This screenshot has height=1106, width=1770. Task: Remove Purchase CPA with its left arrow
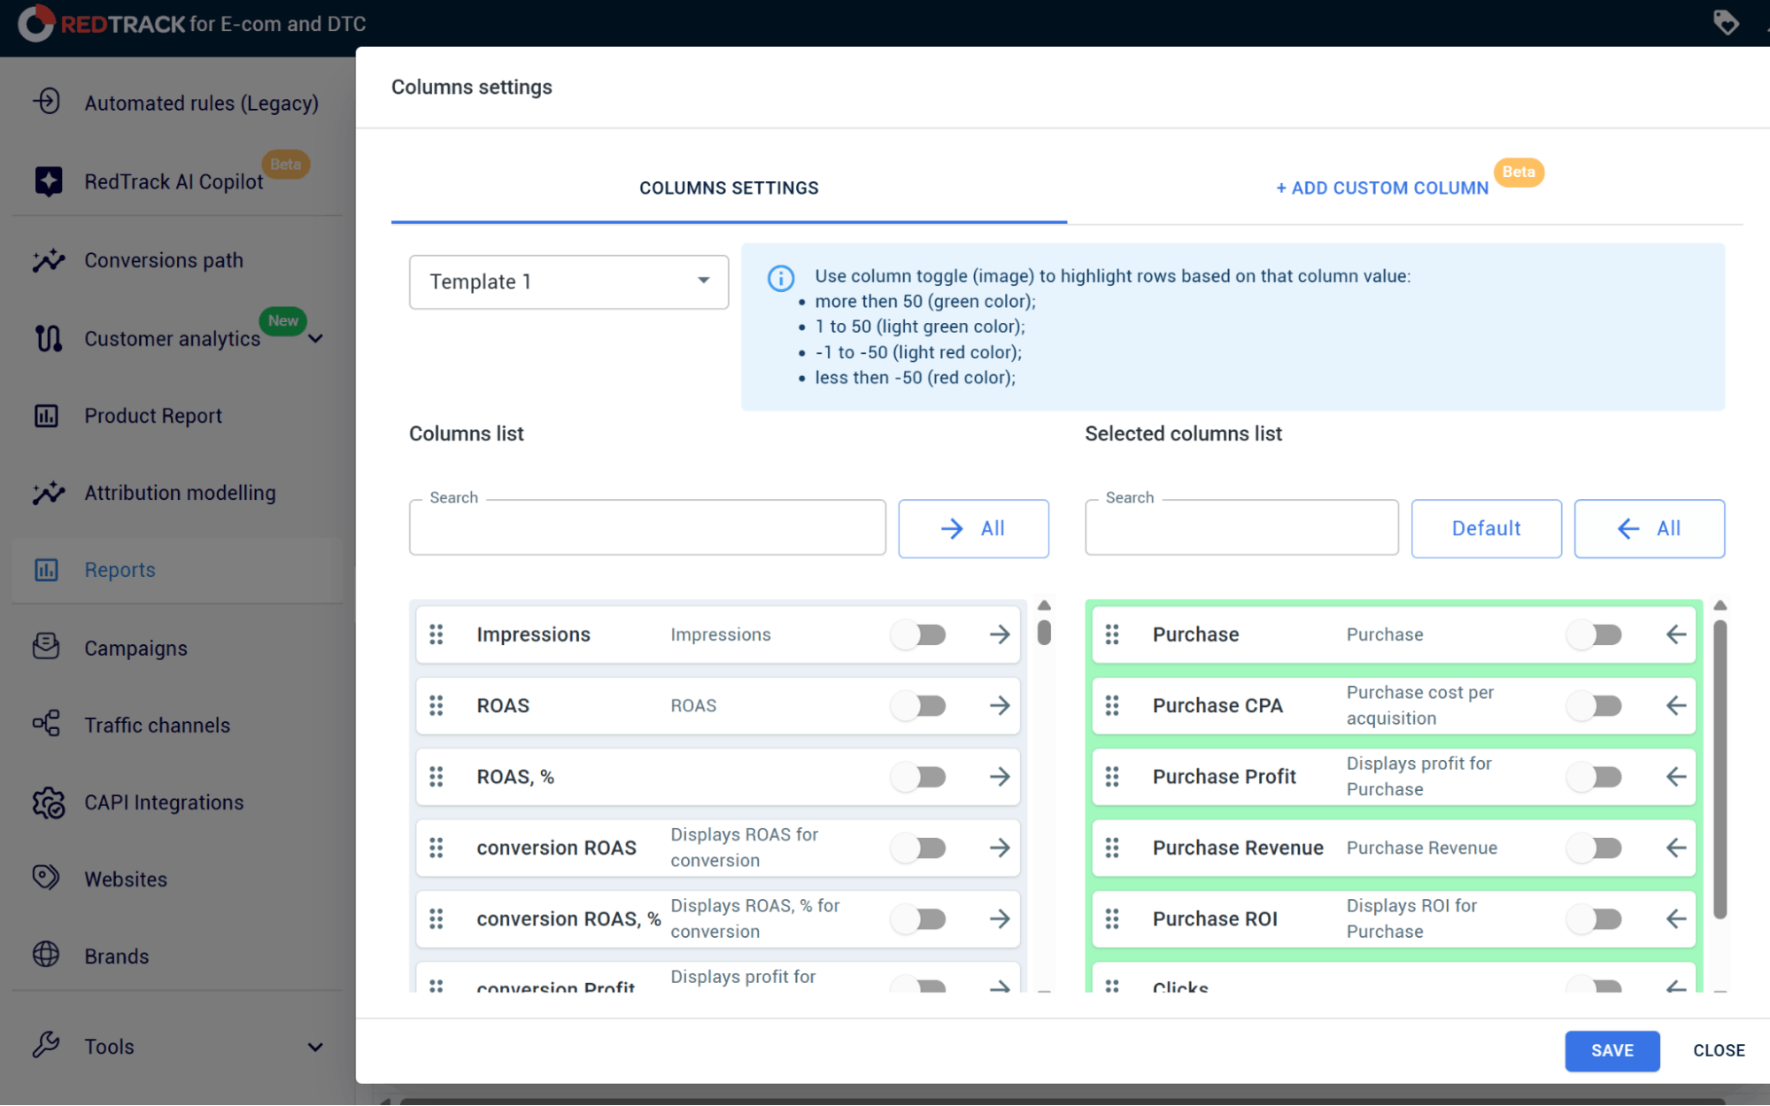[x=1675, y=705]
